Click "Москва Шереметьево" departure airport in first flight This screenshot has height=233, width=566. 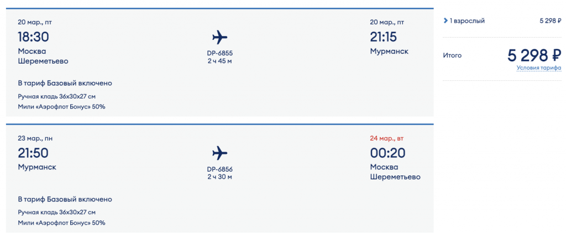(43, 56)
